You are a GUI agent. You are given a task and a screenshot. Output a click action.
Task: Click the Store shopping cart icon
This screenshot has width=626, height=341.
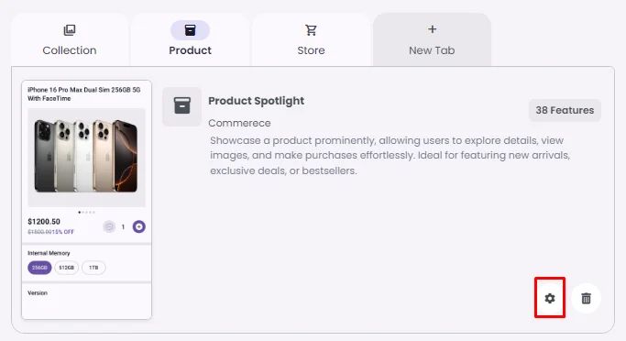pyautogui.click(x=311, y=30)
